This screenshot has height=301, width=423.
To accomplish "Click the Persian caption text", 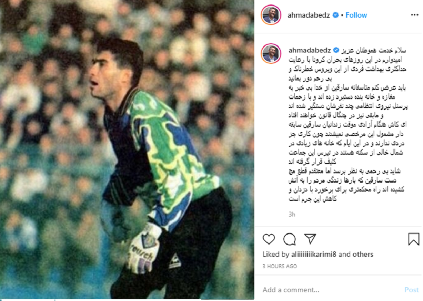I will point(347,124).
